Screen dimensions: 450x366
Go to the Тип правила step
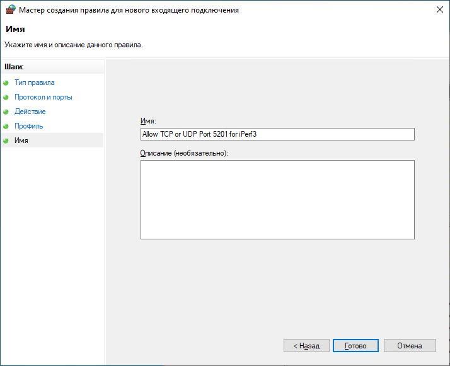tap(34, 83)
